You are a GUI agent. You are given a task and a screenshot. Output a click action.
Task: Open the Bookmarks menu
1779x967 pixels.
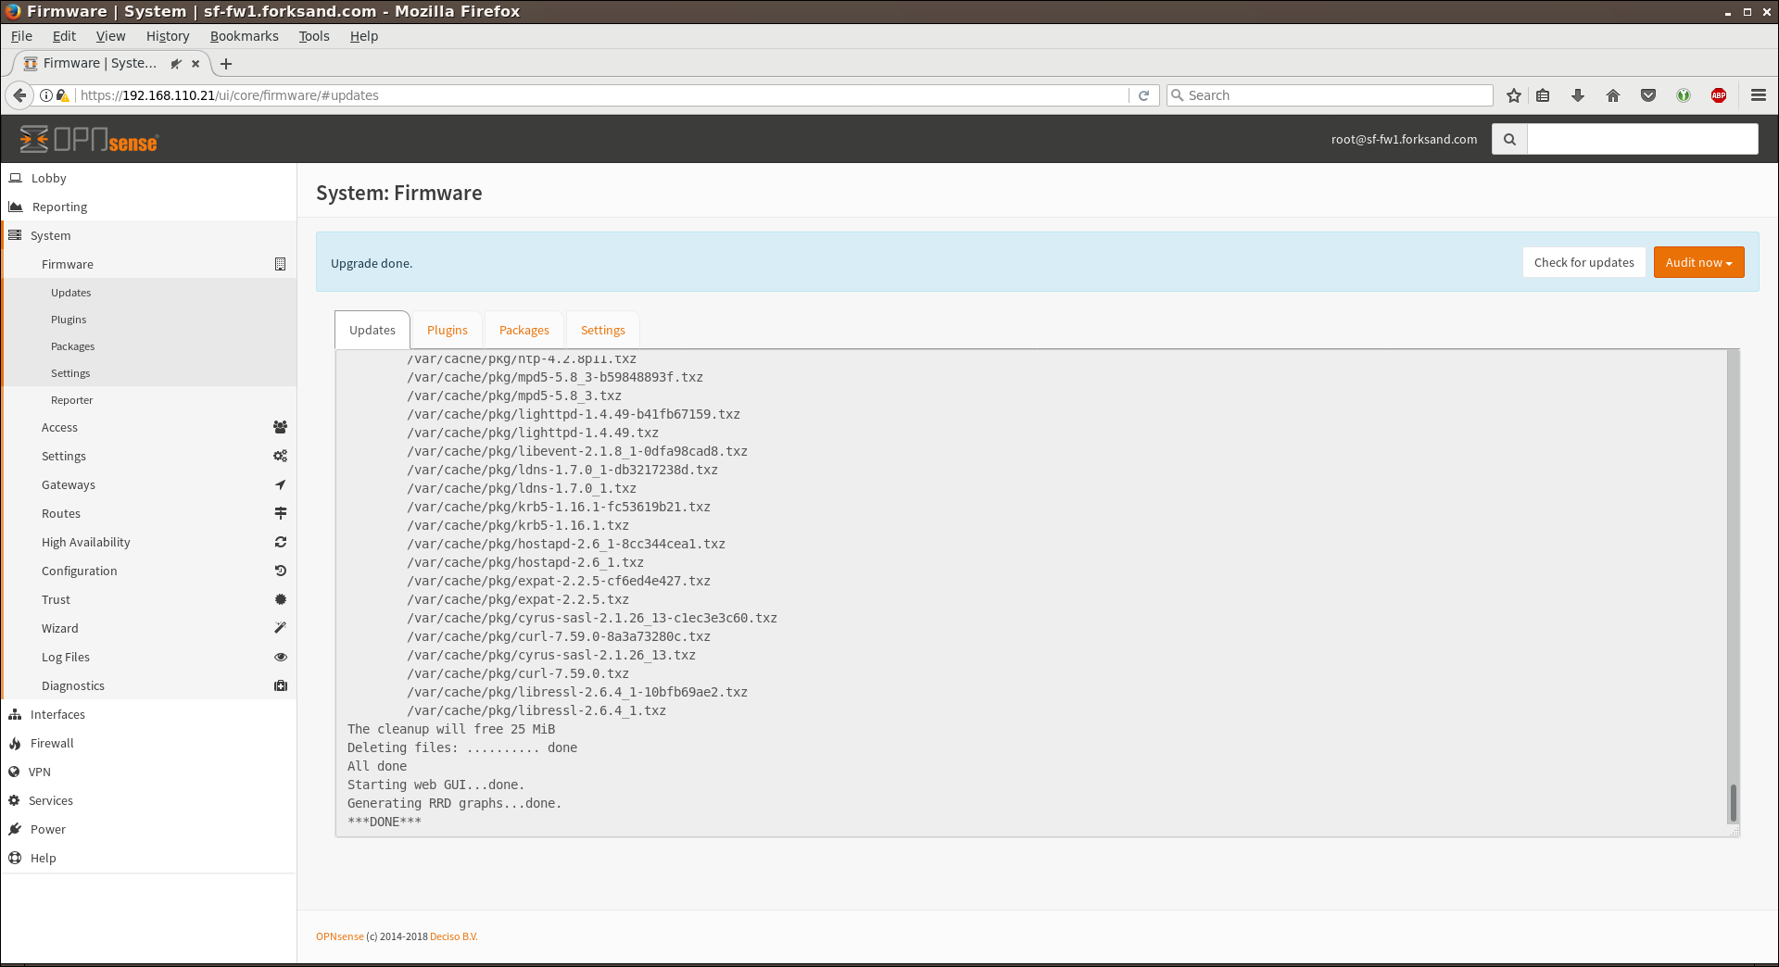tap(244, 36)
